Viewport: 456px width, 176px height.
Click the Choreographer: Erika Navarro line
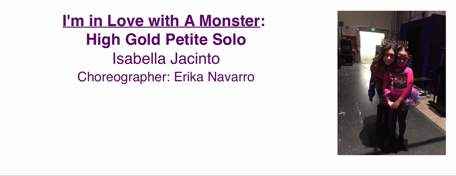pyautogui.click(x=166, y=77)
